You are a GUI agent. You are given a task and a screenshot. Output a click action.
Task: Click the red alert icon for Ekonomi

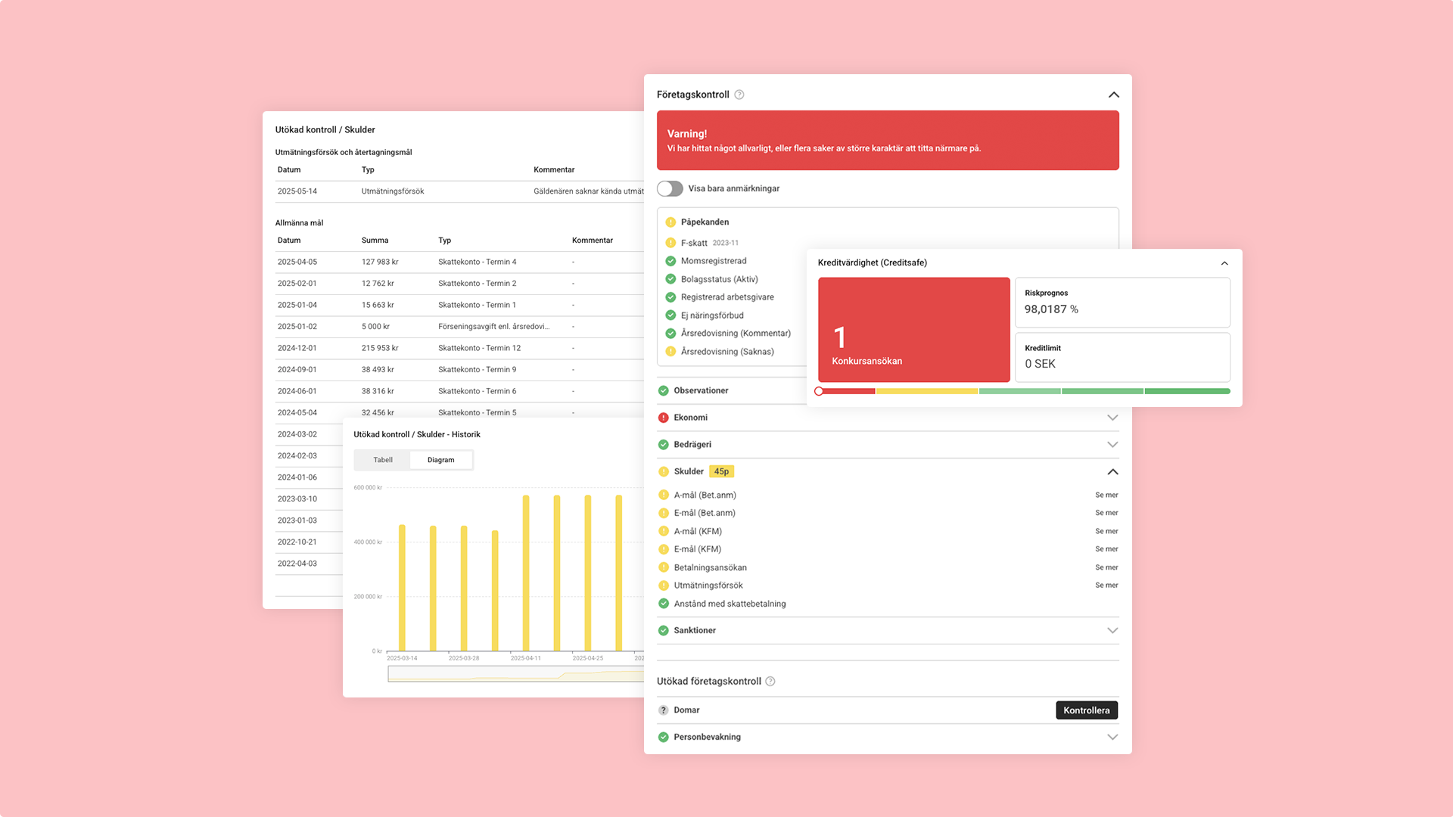point(664,418)
